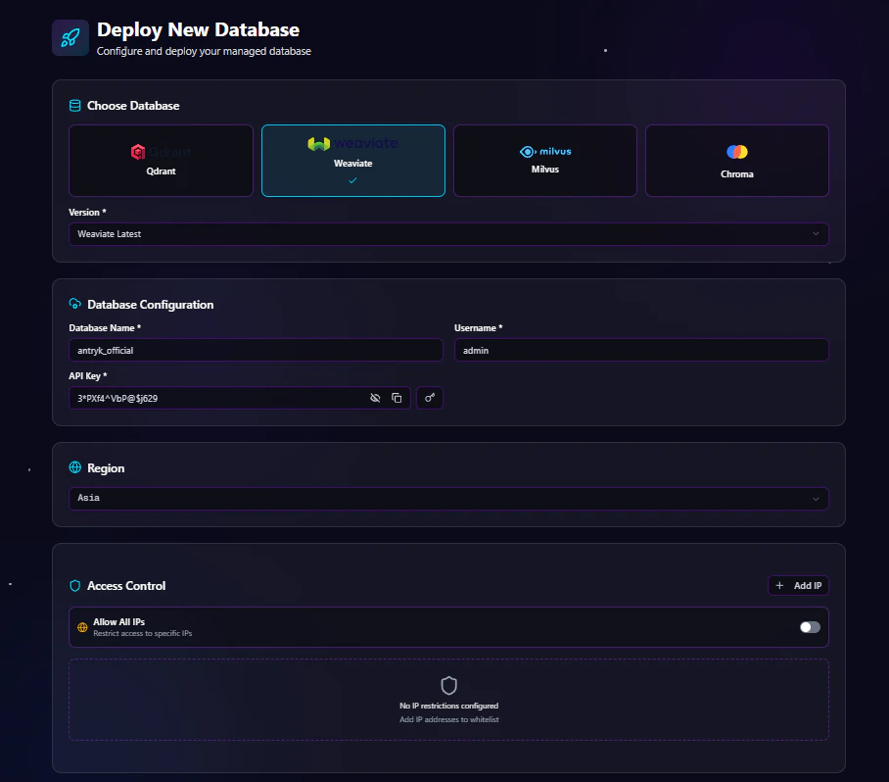Click the Qdrant logo icon
This screenshot has width=889, height=782.
click(138, 152)
